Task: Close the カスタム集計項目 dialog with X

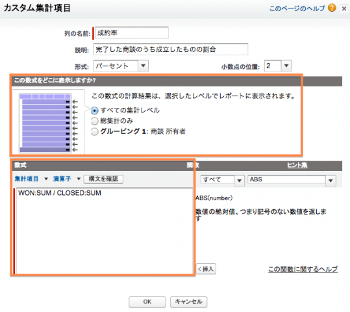Action: point(344,8)
